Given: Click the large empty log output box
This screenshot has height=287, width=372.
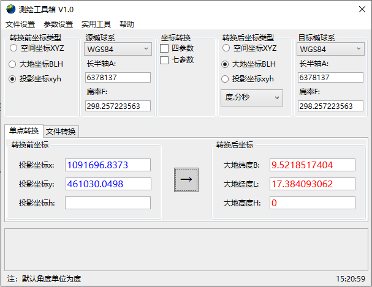Looking at the screenshot, I should (x=186, y=250).
